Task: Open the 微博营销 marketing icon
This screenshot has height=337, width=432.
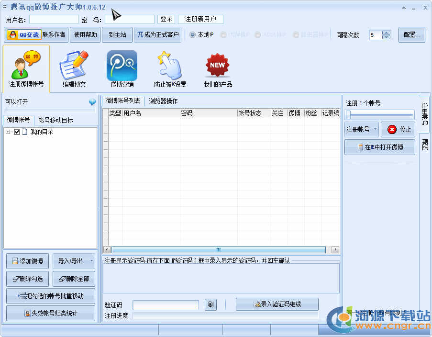Action: tap(122, 69)
